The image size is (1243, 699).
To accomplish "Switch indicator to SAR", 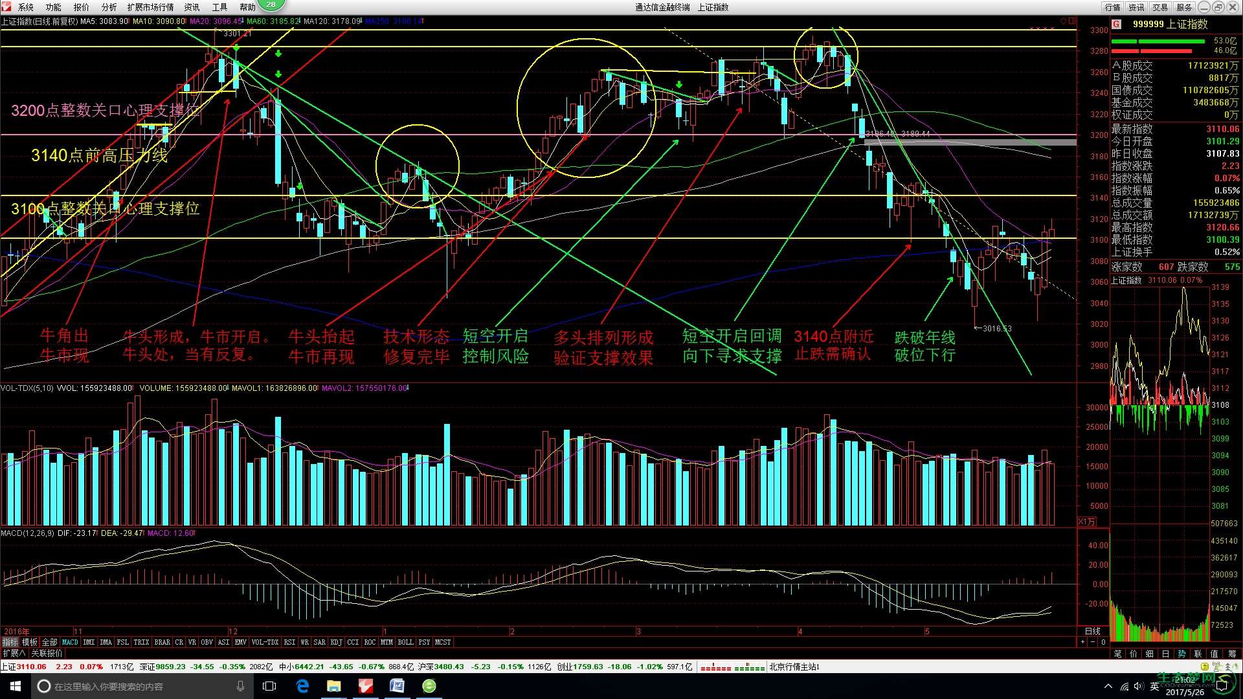I will [320, 642].
